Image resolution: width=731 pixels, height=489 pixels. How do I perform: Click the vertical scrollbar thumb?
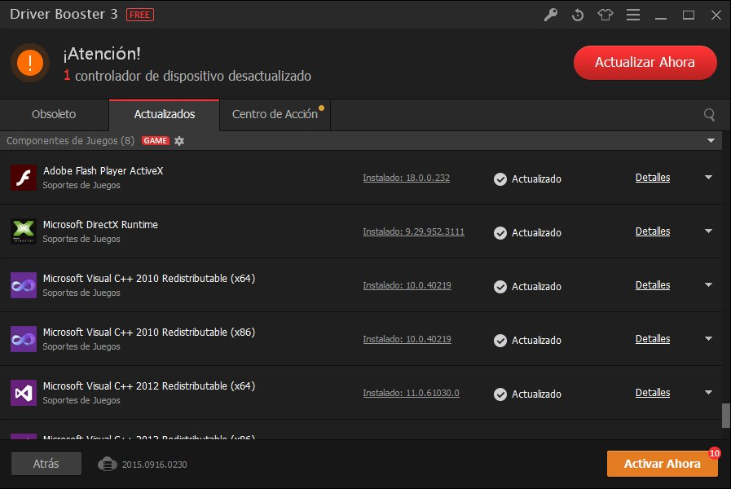pyautogui.click(x=726, y=416)
